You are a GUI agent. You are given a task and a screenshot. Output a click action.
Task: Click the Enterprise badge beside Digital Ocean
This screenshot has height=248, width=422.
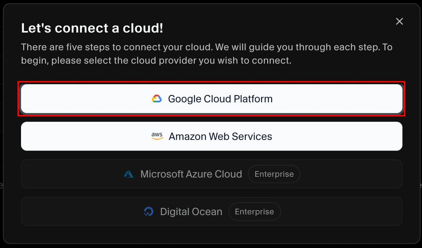pos(255,211)
